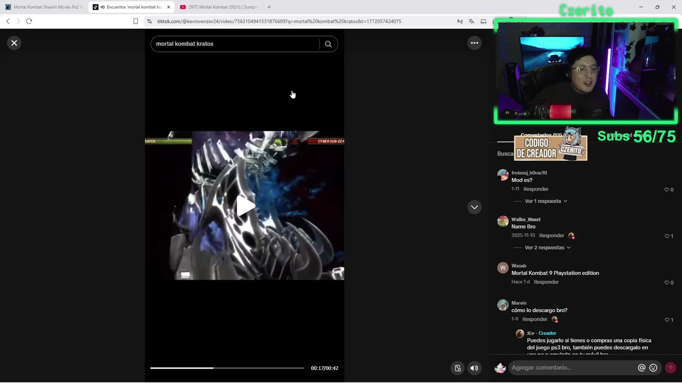Click the mortal kombat kratos search field
The width and height of the screenshot is (682, 383).
click(234, 44)
